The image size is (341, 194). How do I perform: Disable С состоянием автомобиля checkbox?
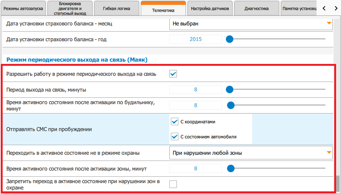(175, 137)
